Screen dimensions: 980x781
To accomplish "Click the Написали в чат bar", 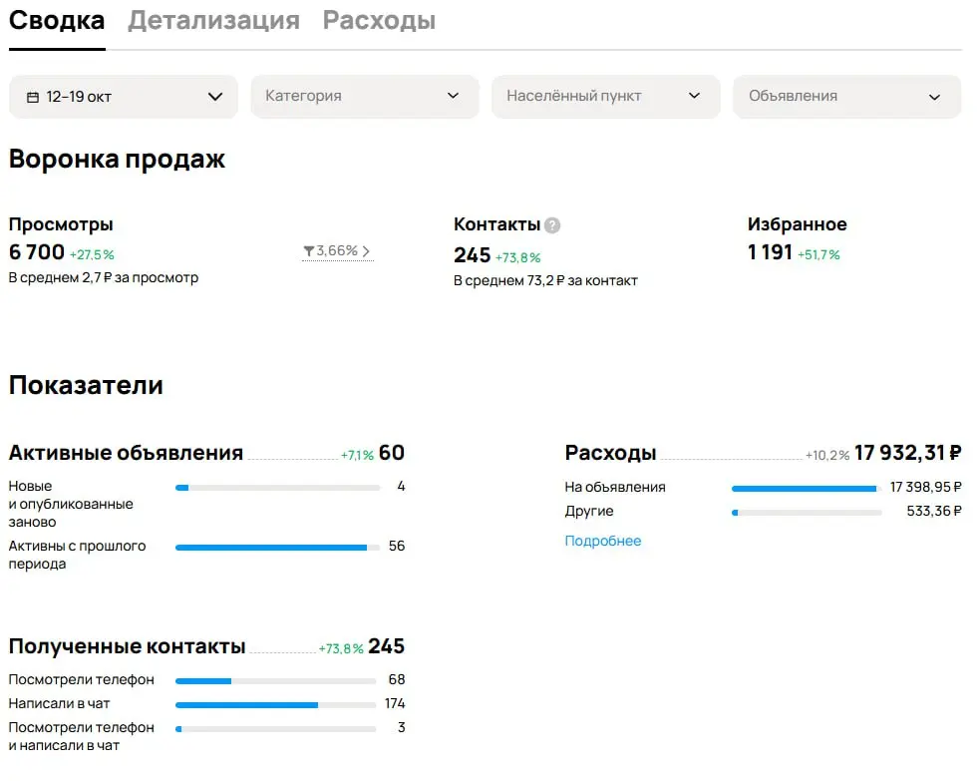I will (x=275, y=703).
